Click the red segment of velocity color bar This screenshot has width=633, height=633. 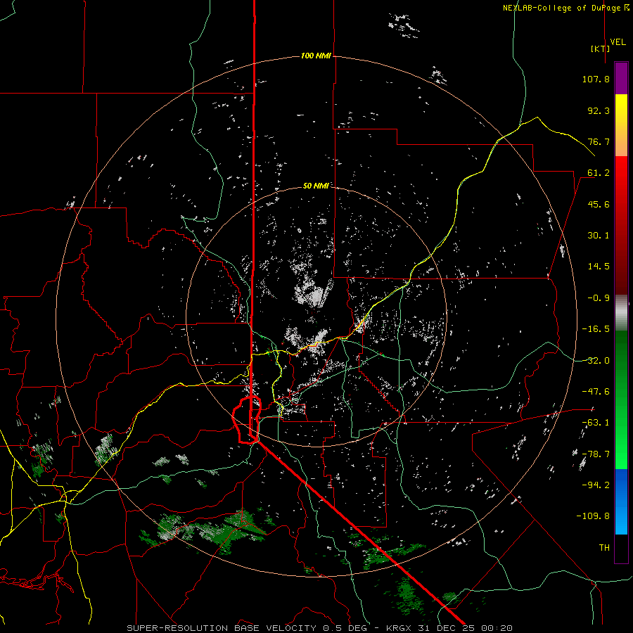(x=621, y=225)
